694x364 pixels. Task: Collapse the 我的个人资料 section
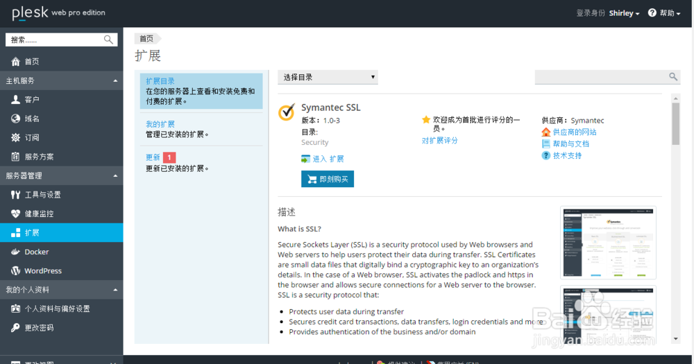tap(115, 290)
